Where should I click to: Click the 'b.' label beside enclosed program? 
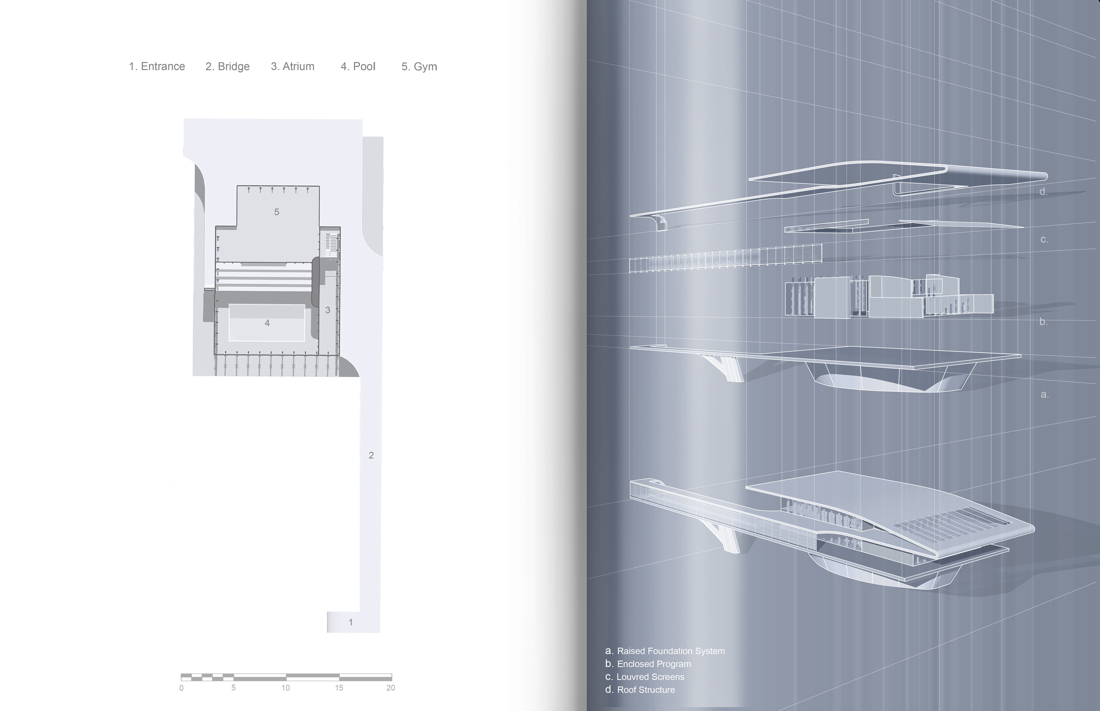1043,322
